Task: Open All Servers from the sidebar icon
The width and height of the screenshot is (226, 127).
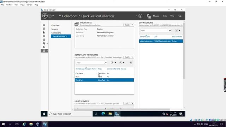Action: (x=44, y=32)
